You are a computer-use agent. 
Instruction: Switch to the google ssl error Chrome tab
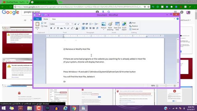tap(43, 2)
